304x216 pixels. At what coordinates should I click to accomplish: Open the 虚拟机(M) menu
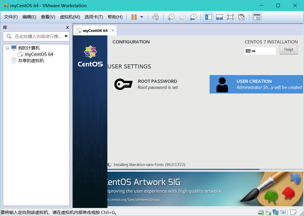tap(70, 17)
